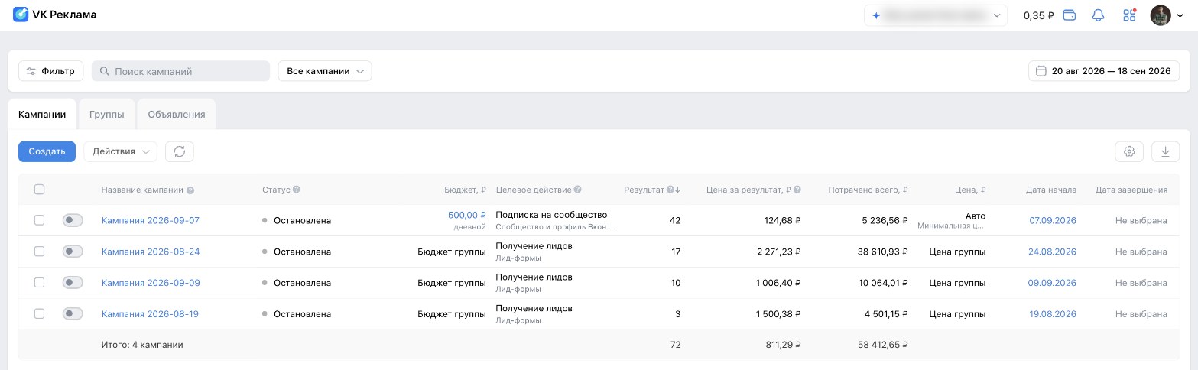Open the user avatar menu

[1161, 15]
